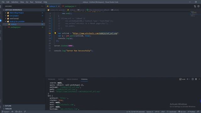
Task: Collapse the node js for youtube folder
Action: tap(6, 22)
